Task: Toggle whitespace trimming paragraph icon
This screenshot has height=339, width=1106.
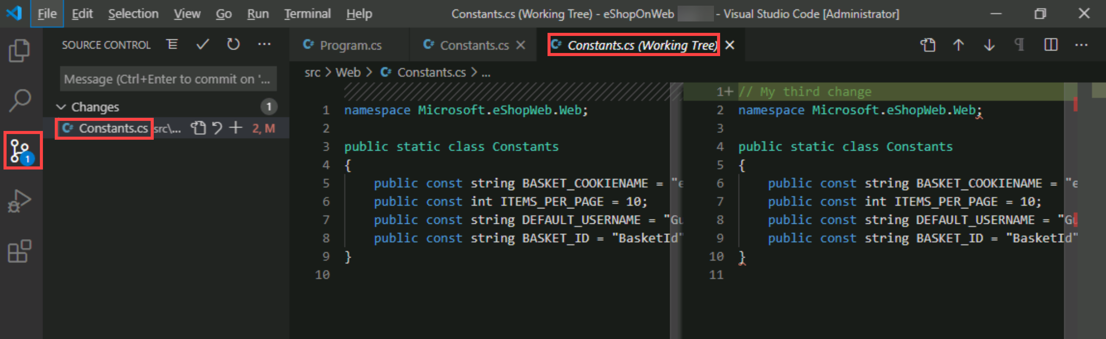Action: (x=1020, y=45)
